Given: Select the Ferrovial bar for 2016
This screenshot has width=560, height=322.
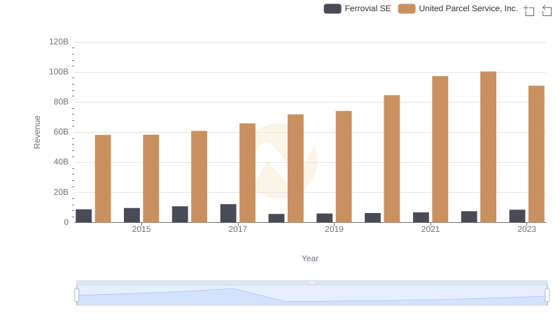Looking at the screenshot, I should click(180, 214).
